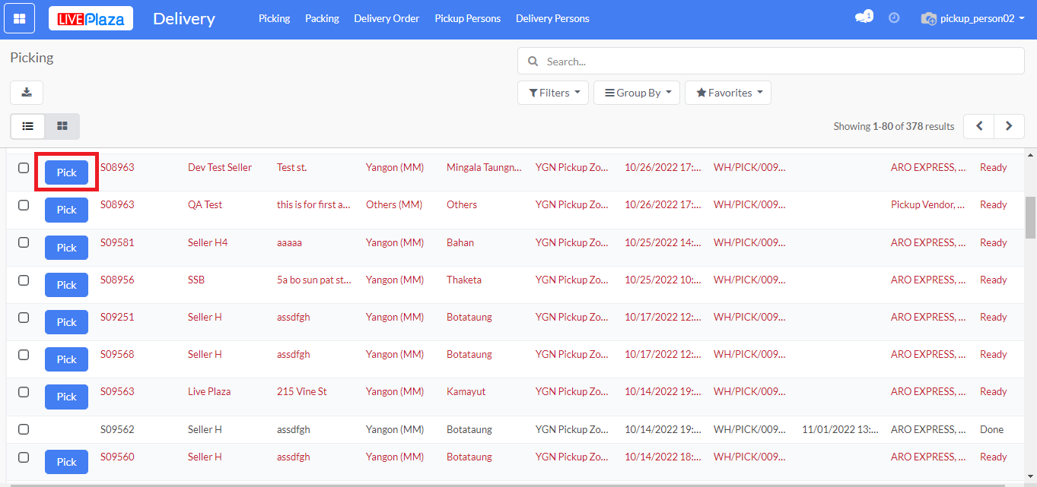Open the Packing menu

pos(322,18)
